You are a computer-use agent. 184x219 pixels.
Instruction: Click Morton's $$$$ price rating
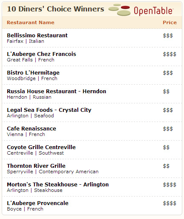(x=170, y=185)
